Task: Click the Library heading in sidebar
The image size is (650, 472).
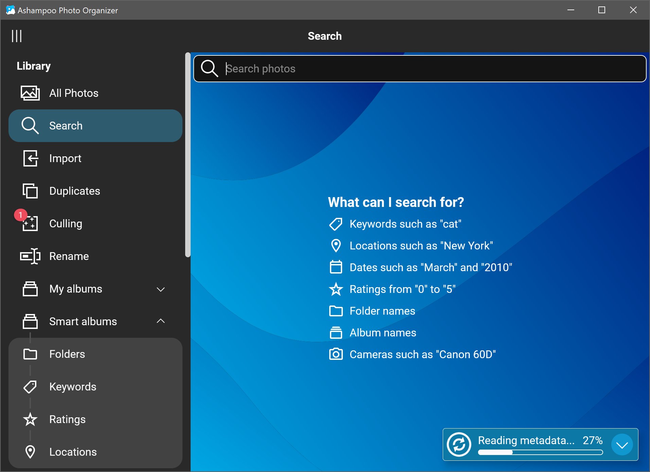Action: point(34,66)
